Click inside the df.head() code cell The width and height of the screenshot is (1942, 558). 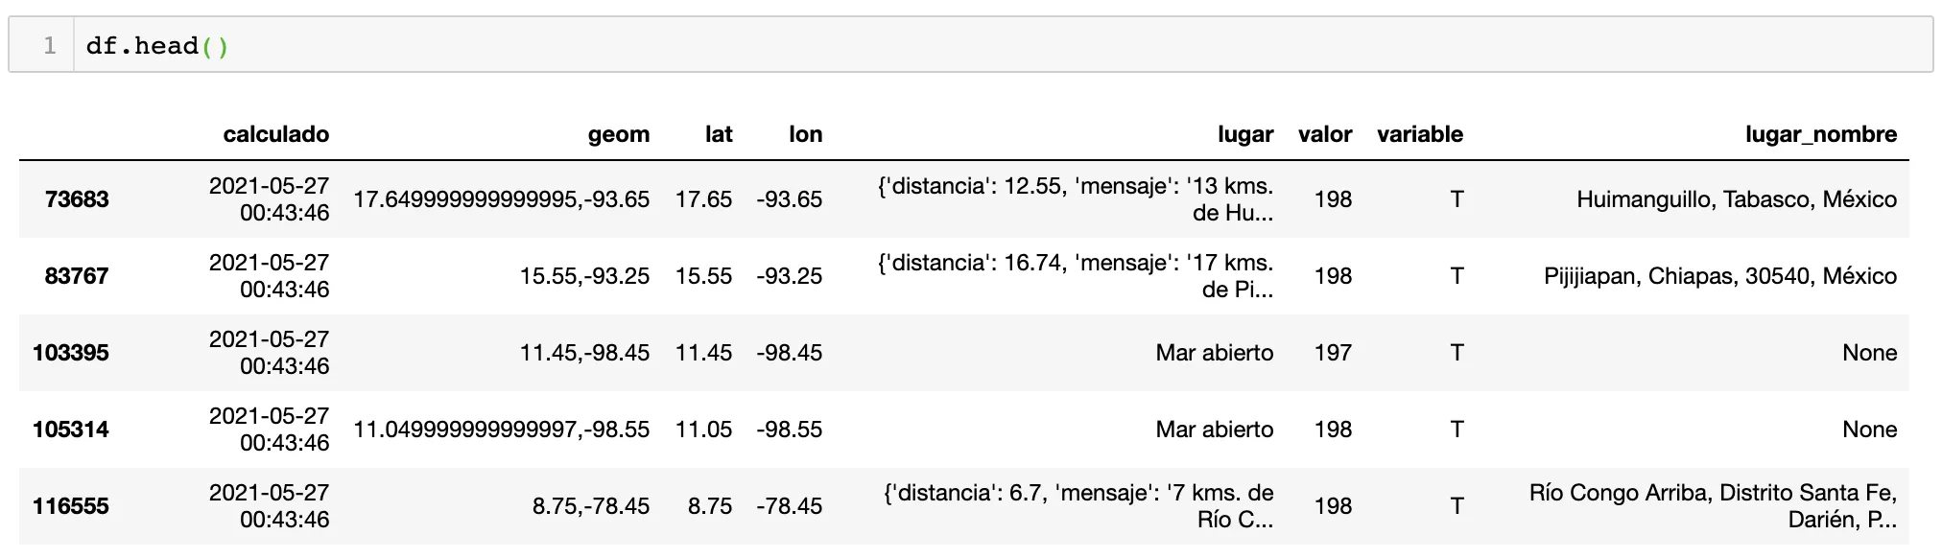(959, 45)
